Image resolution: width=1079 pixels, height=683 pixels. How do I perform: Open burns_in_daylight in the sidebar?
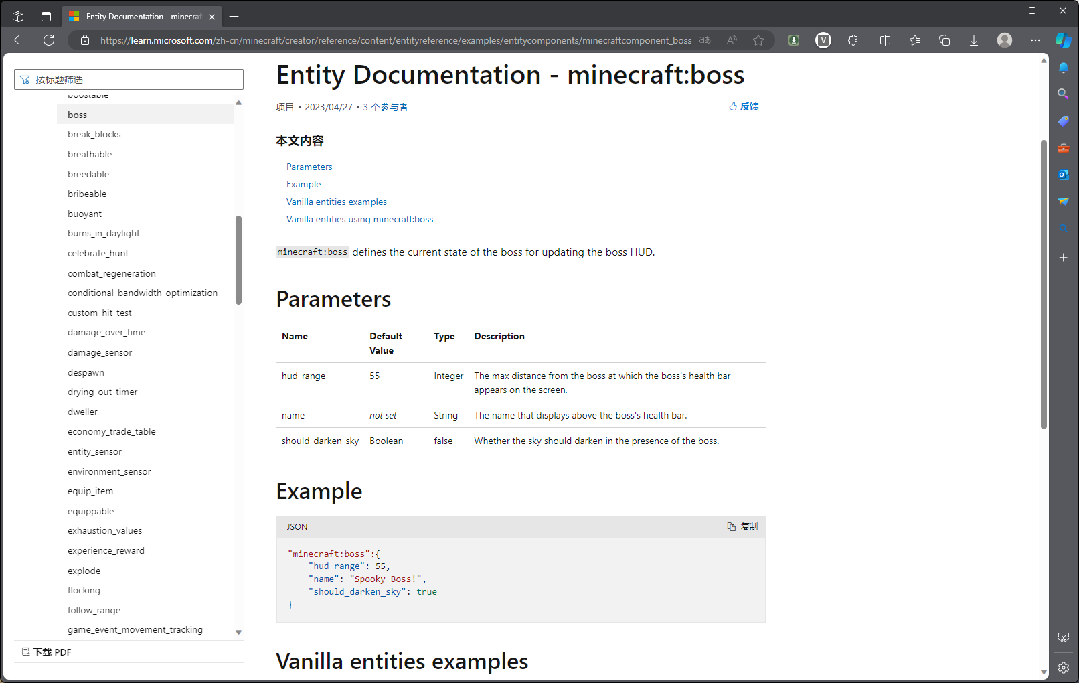[104, 233]
